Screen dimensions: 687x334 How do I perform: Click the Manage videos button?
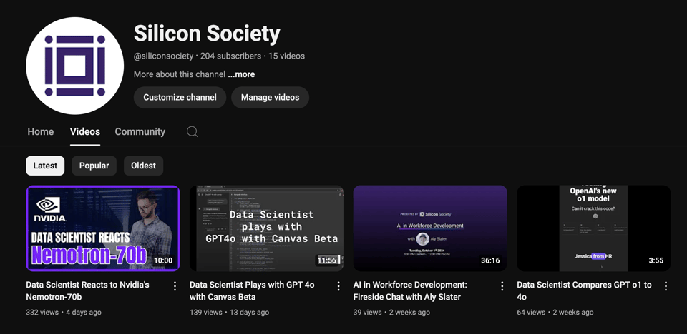[x=270, y=98]
